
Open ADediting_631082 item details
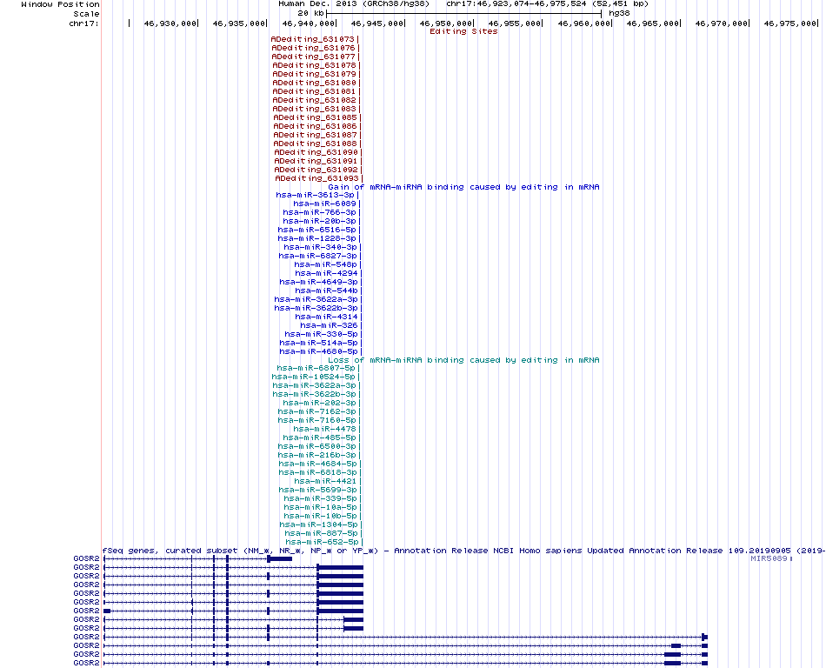(315, 100)
